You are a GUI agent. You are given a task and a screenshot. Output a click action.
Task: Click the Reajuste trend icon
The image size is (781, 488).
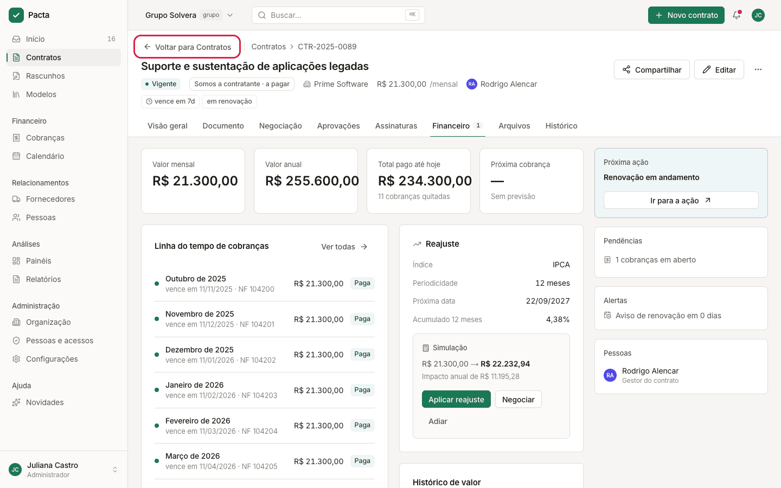417,244
